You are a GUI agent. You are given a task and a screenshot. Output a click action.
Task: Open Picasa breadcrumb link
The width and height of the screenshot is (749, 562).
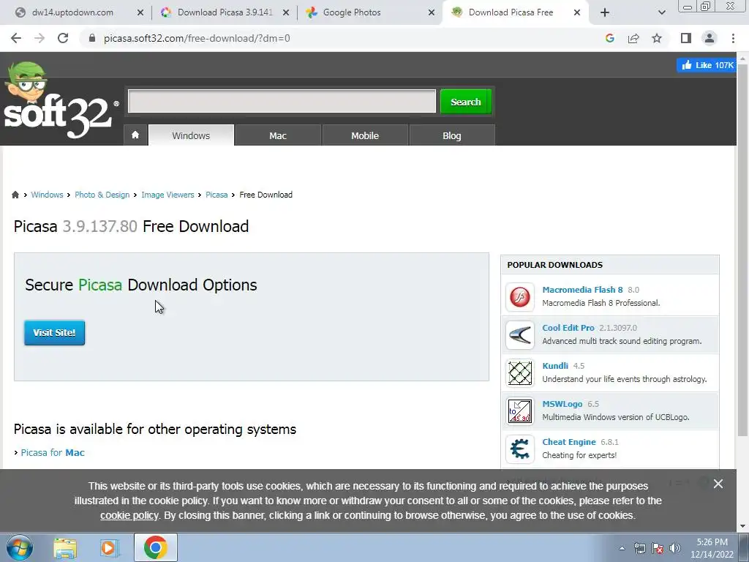[x=217, y=195]
